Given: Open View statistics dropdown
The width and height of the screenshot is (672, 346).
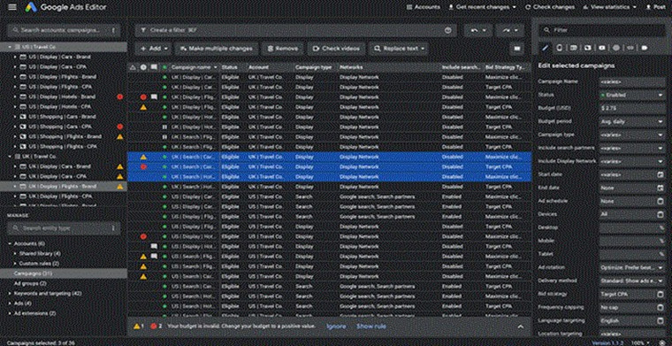Looking at the screenshot, I should pyautogui.click(x=609, y=7).
